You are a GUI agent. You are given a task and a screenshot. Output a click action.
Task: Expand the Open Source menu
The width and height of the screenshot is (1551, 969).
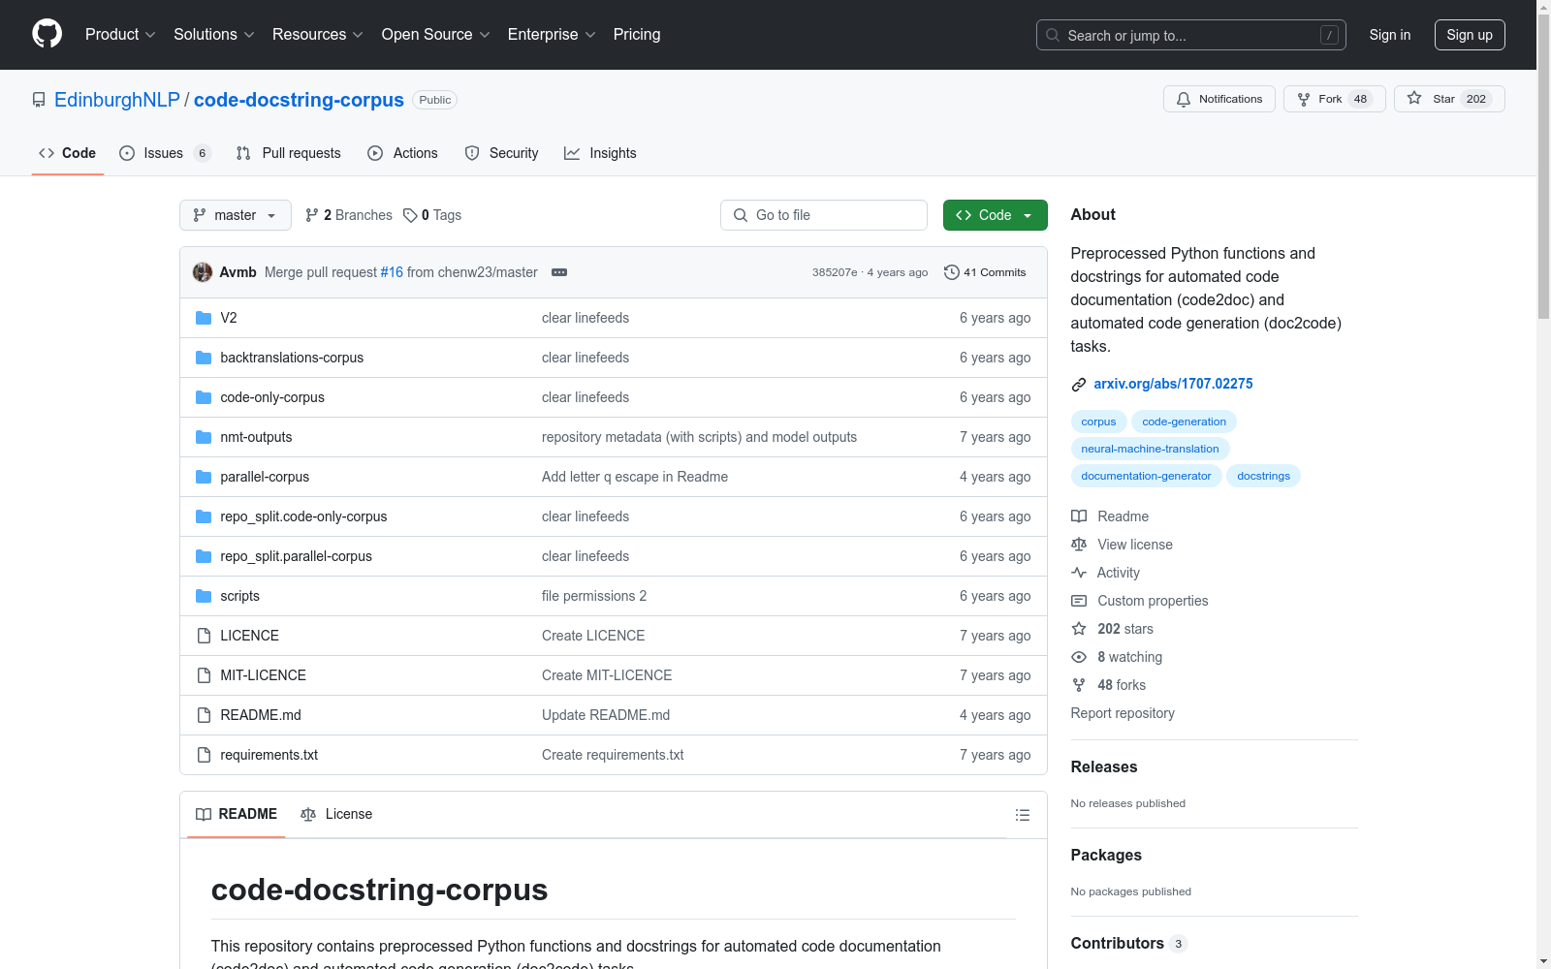[x=436, y=34]
